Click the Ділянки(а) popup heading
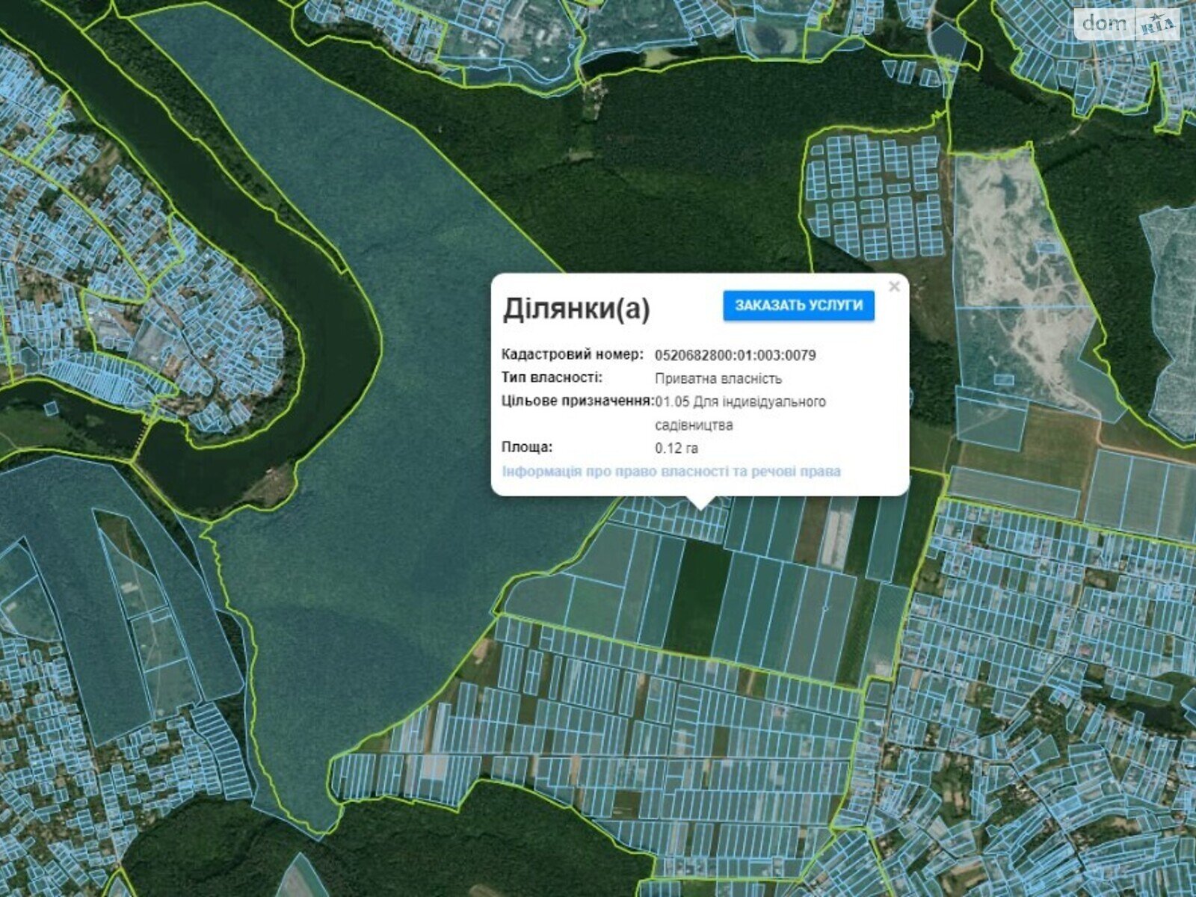 [576, 308]
